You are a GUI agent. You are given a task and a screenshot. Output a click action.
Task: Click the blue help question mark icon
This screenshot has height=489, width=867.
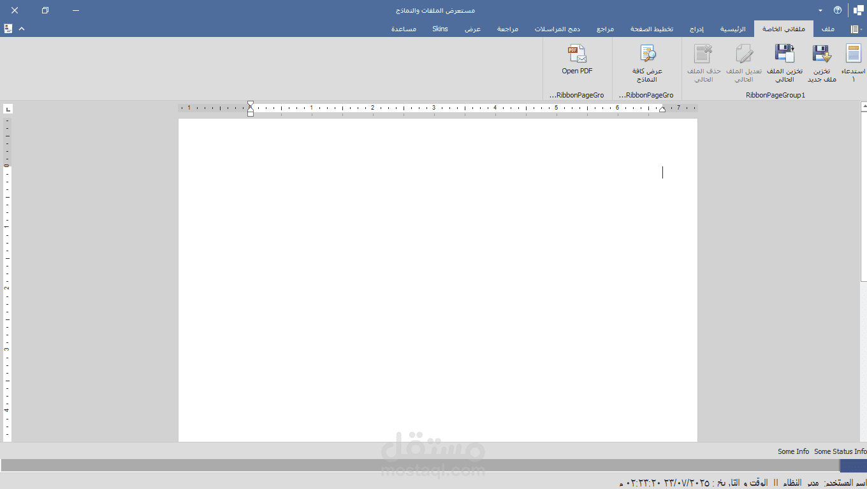838,10
